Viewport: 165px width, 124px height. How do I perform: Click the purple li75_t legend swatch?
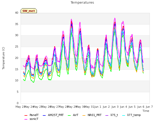pos(107,115)
